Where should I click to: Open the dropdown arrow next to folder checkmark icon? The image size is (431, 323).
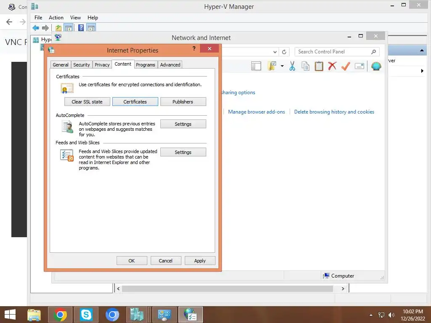[282, 66]
